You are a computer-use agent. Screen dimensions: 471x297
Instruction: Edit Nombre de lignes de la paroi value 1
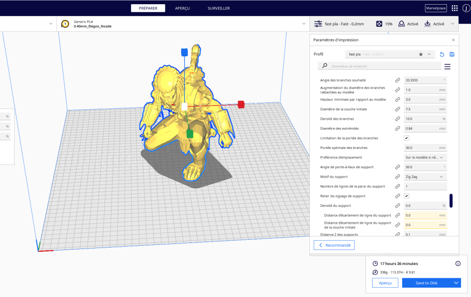coord(425,187)
